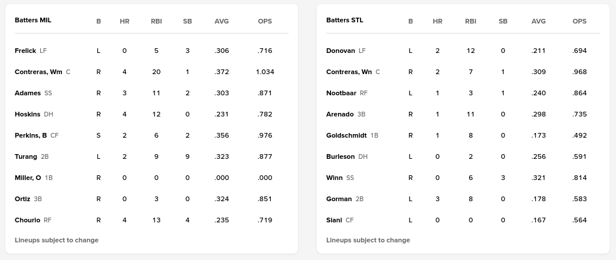Click Donovan in the STL lineup
The width and height of the screenshot is (616, 260).
[340, 51]
